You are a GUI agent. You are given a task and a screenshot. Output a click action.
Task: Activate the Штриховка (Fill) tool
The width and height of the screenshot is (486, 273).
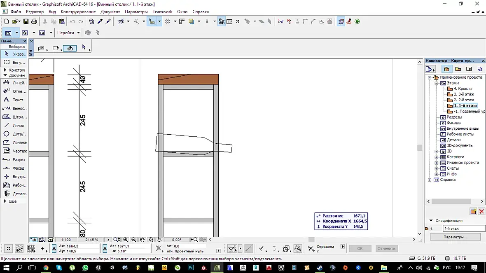(14, 117)
